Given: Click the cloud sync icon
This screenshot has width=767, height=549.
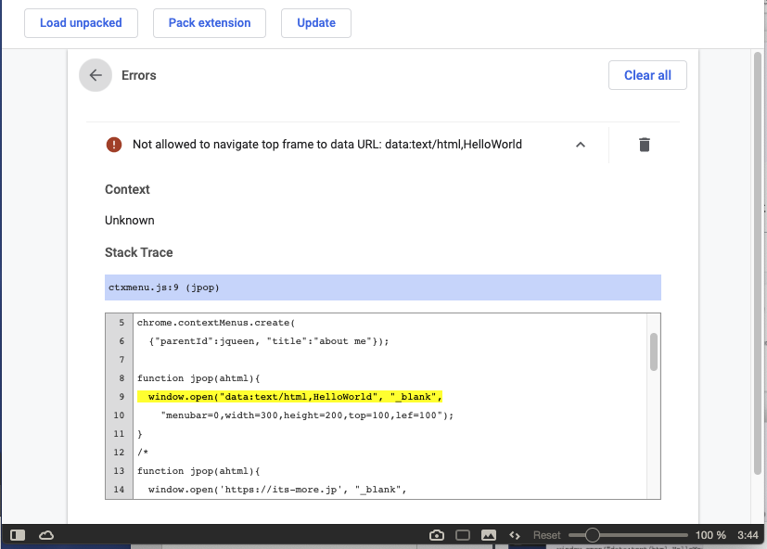Looking at the screenshot, I should pyautogui.click(x=45, y=535).
